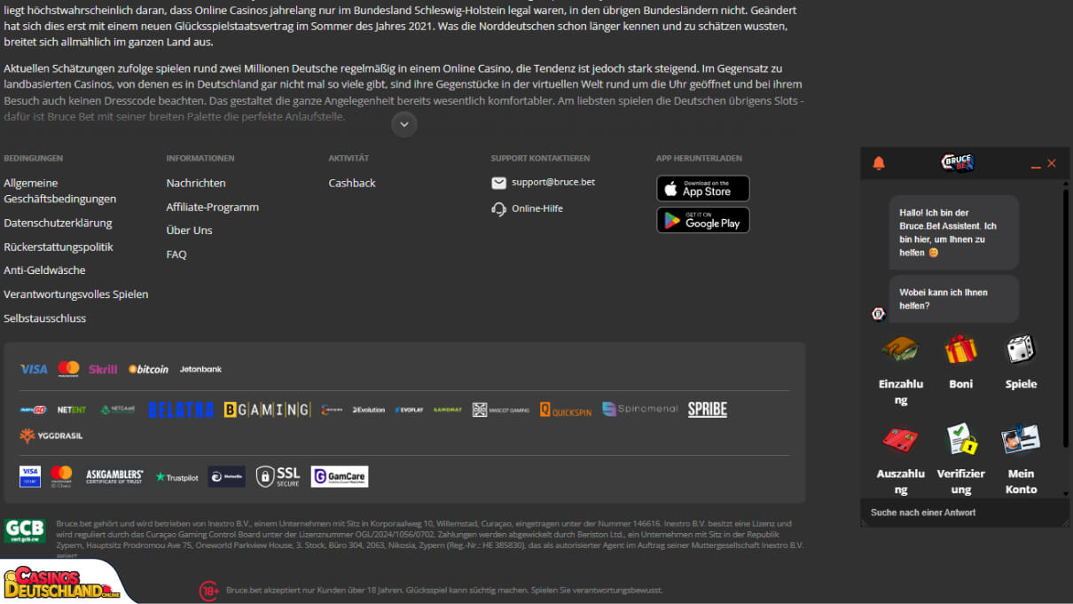Expand the article text with chevron button

click(403, 124)
